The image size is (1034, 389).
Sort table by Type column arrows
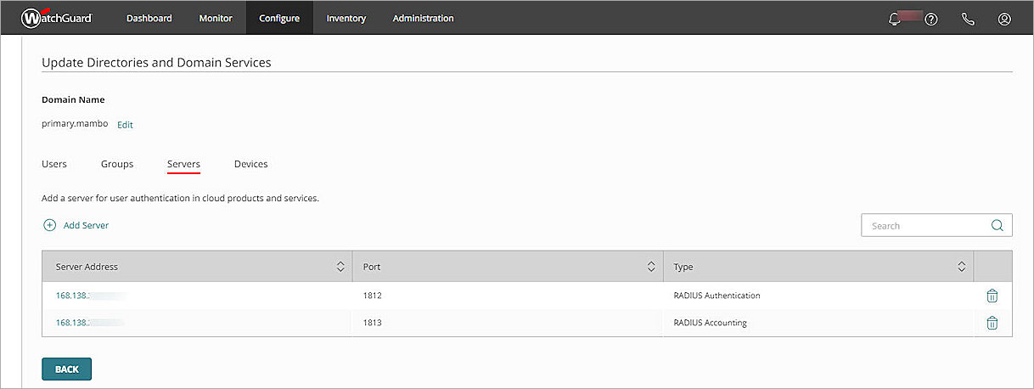click(x=961, y=267)
